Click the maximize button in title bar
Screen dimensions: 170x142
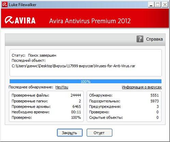coord(158,5)
